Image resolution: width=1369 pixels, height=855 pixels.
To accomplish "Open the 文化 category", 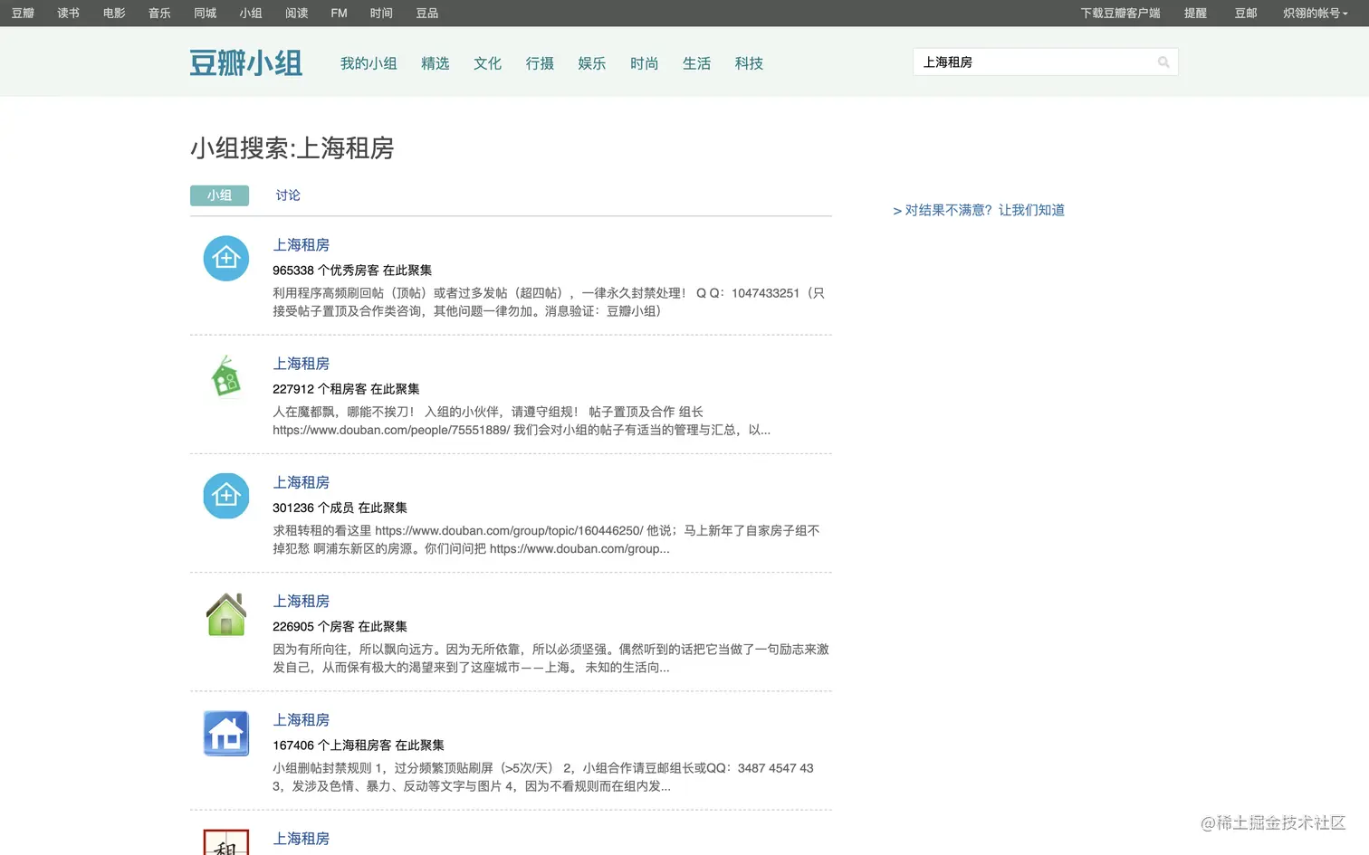I will (487, 63).
